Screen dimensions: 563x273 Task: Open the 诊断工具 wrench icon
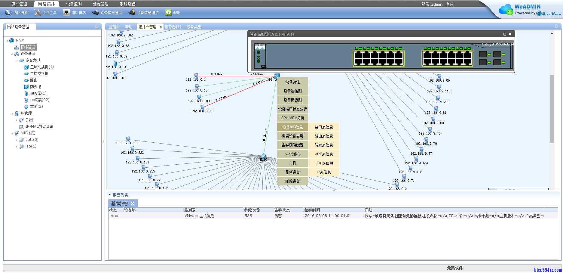point(37,13)
